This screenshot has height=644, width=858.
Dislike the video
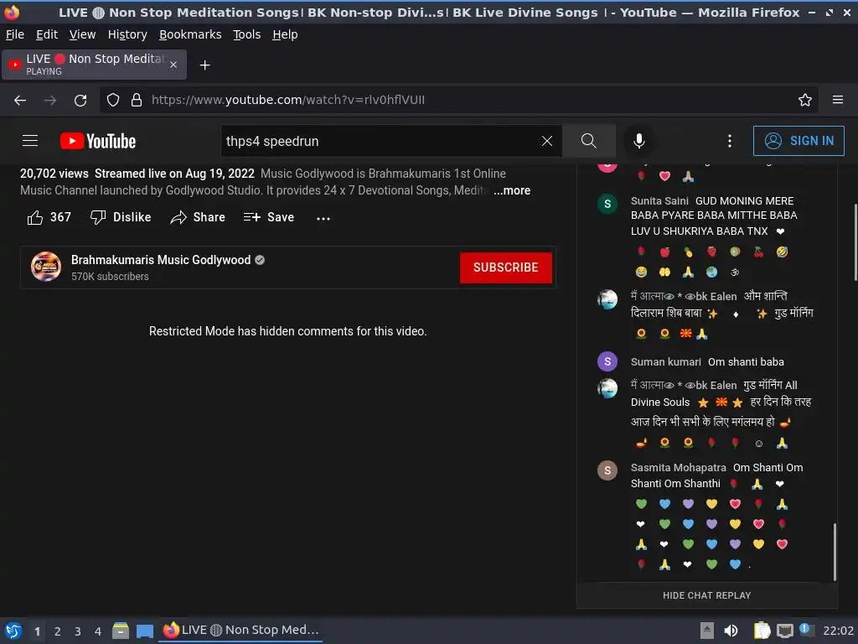[x=121, y=217]
